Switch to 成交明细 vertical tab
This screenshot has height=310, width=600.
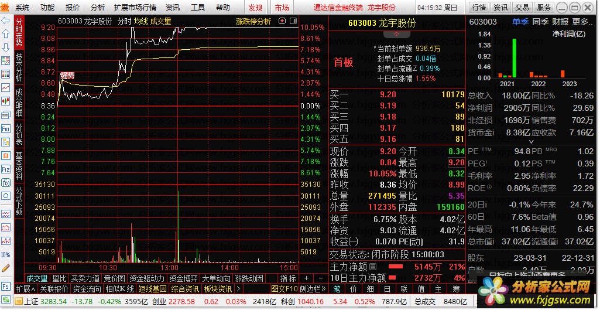click(19, 103)
